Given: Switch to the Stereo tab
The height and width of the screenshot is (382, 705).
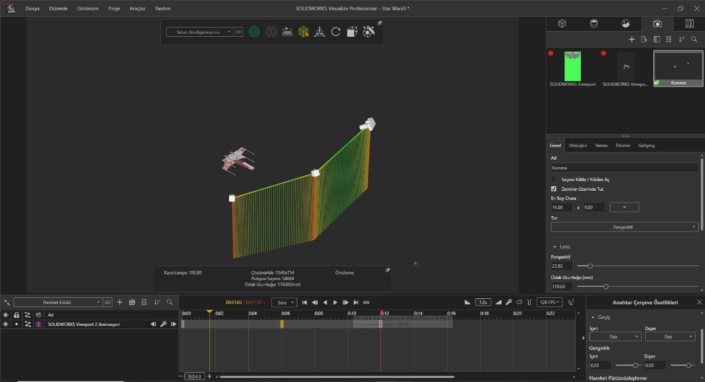Looking at the screenshot, I should pyautogui.click(x=601, y=145).
